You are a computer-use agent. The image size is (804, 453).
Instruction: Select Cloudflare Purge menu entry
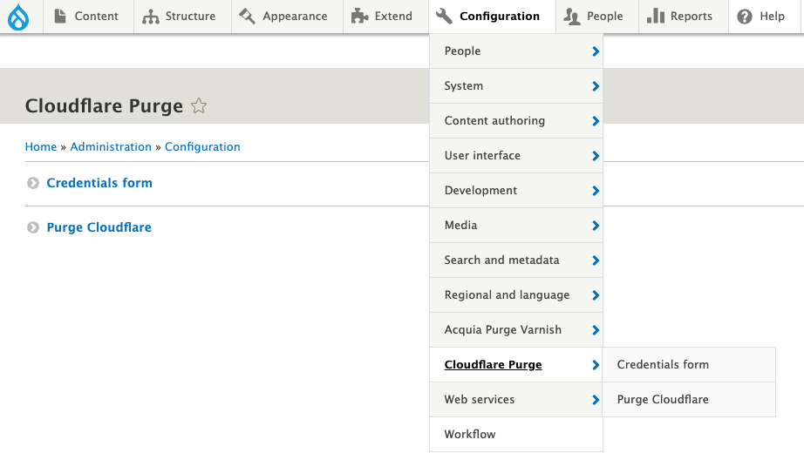516,365
